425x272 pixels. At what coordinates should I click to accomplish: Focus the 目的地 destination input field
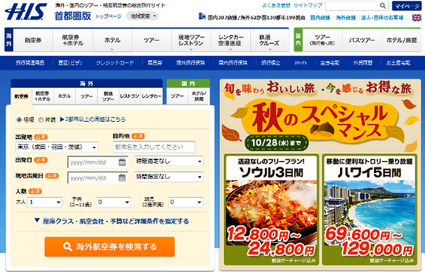(x=154, y=147)
